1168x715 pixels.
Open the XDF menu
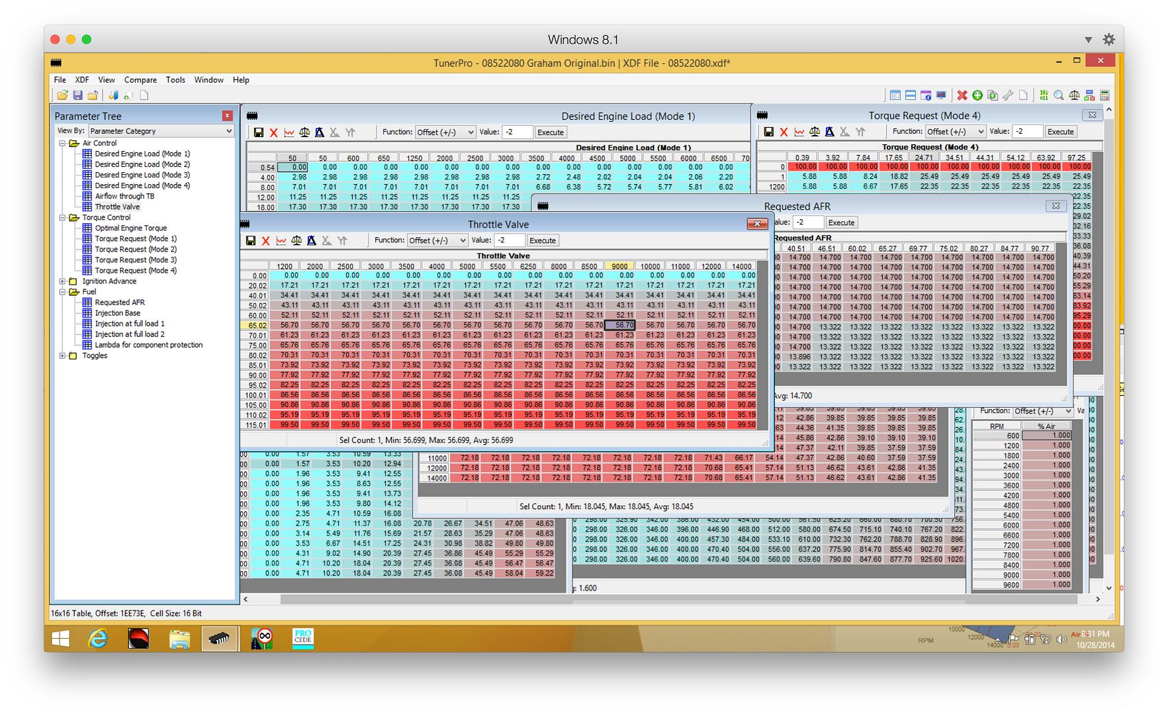(82, 80)
